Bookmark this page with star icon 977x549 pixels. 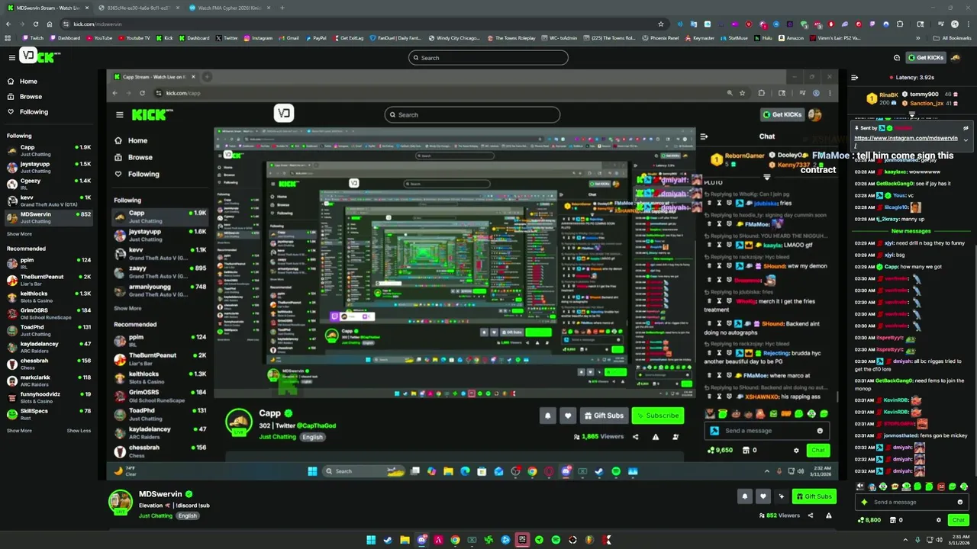(661, 24)
